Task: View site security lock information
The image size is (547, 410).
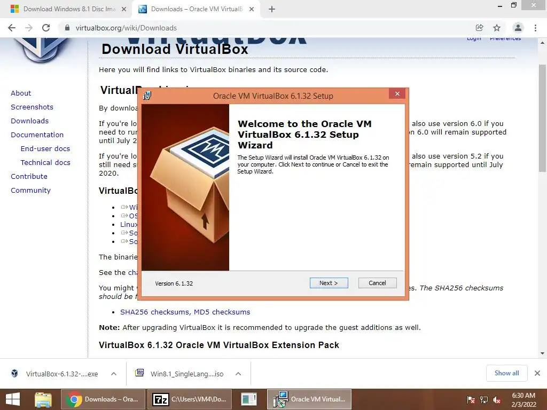Action: pos(67,28)
